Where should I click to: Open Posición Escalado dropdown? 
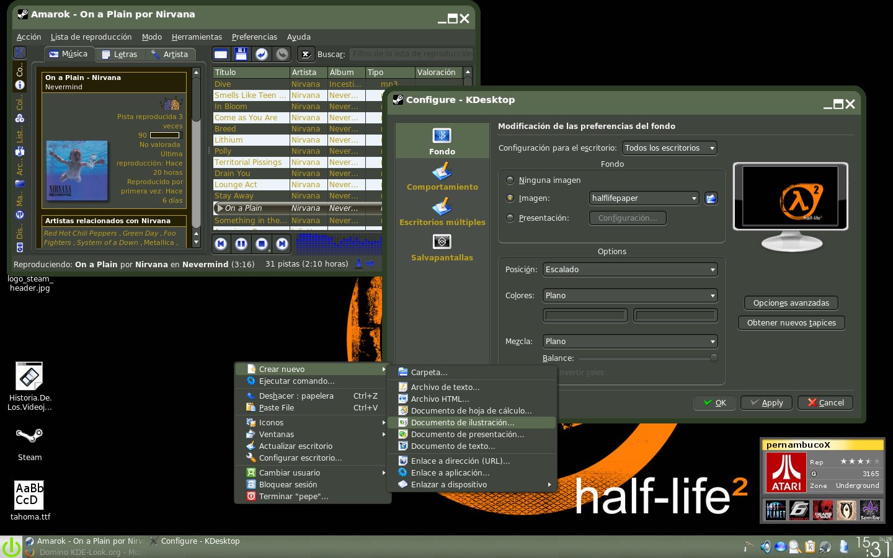(x=630, y=270)
